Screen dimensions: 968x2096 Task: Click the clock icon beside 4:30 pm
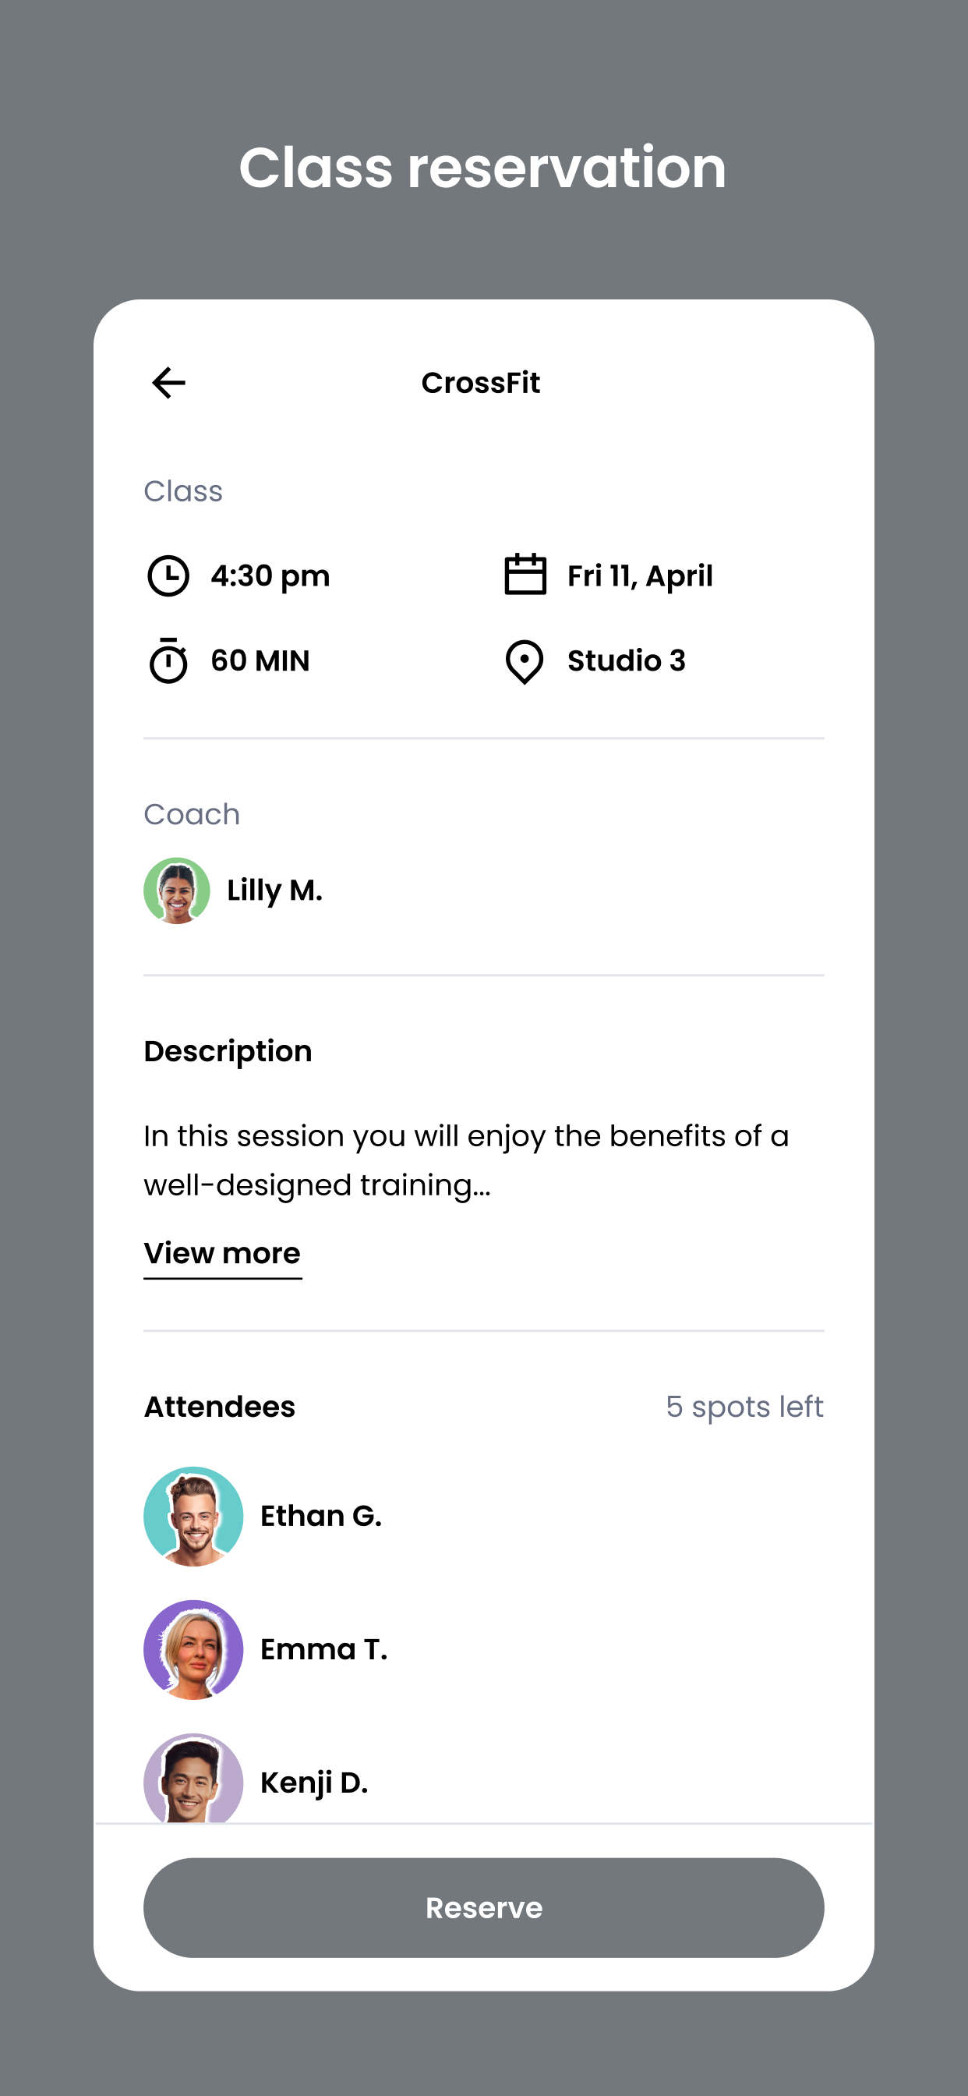point(168,576)
